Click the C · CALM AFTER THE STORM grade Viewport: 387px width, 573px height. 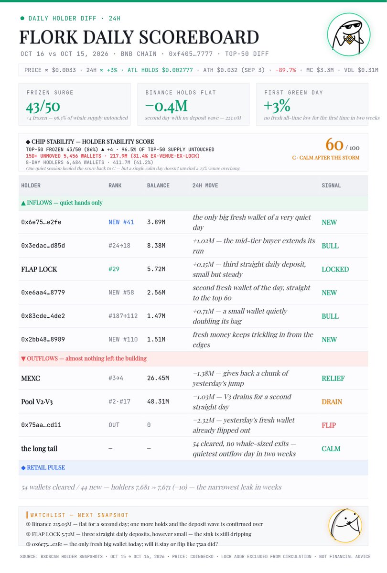(x=326, y=158)
